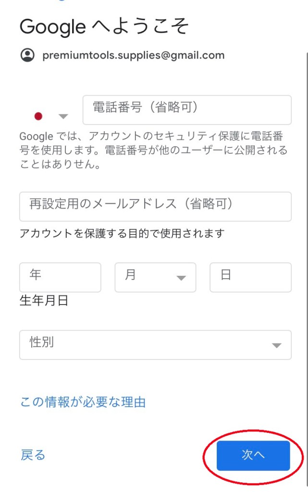Select the 年 birth year field
308x492 pixels.
(x=60, y=277)
